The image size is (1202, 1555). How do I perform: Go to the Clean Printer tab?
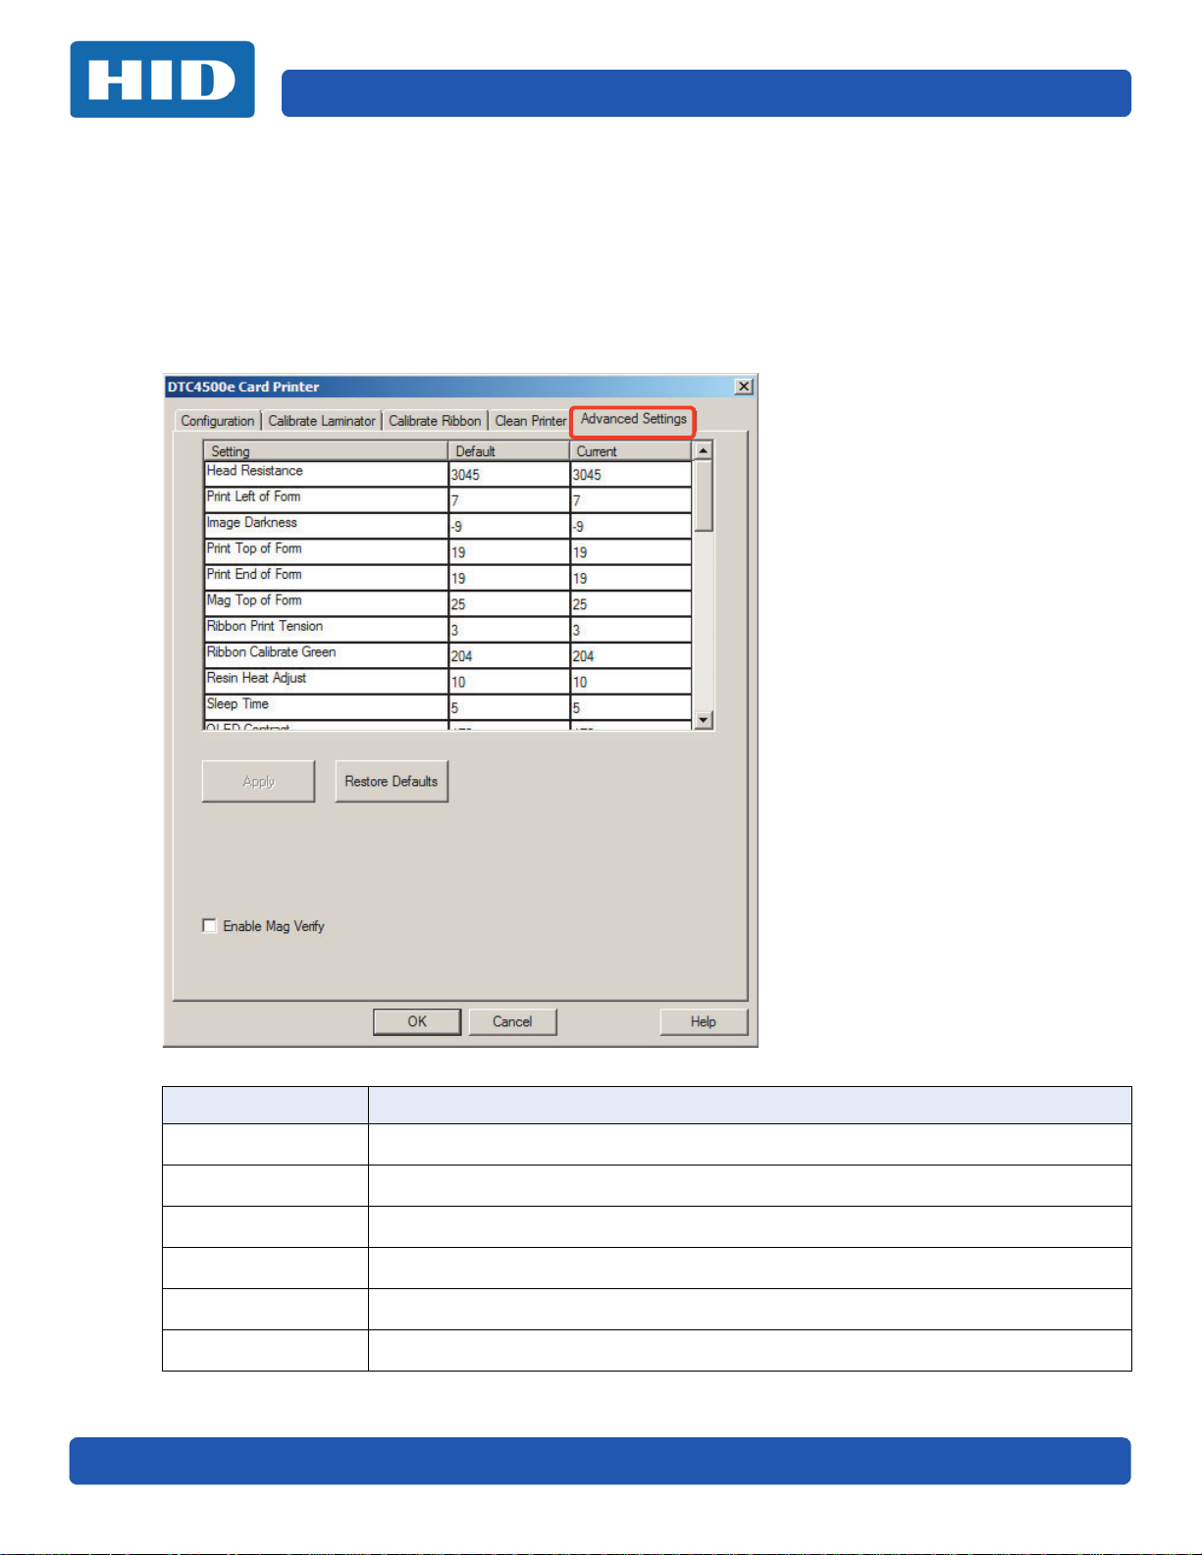point(530,421)
